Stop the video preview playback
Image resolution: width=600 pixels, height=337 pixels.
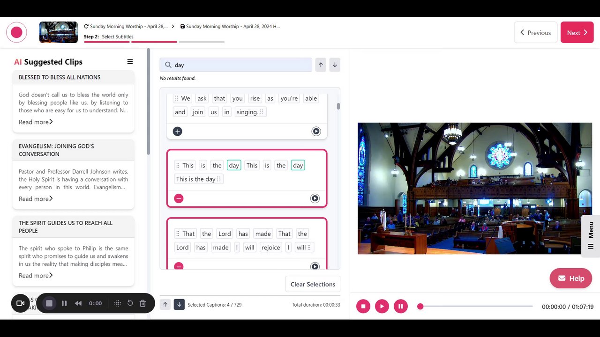tap(363, 307)
